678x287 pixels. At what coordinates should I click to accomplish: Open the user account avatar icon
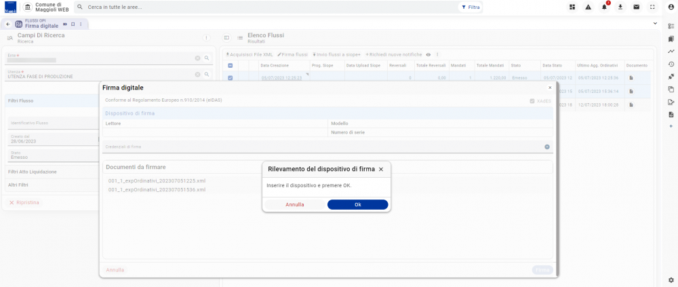(671, 7)
